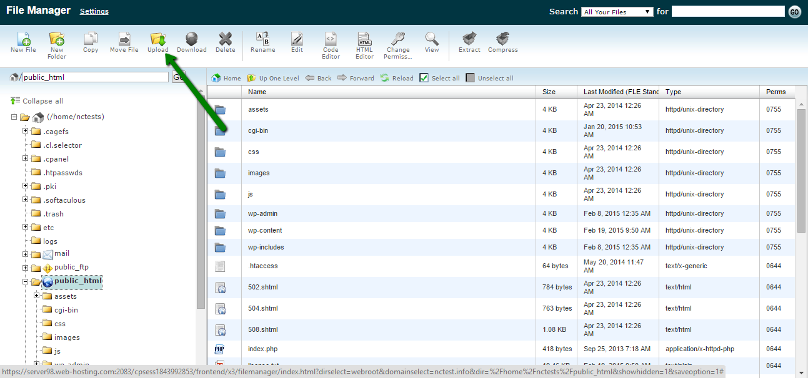808x378 pixels.
Task: Click the Upload toolbar icon
Action: pos(157,42)
